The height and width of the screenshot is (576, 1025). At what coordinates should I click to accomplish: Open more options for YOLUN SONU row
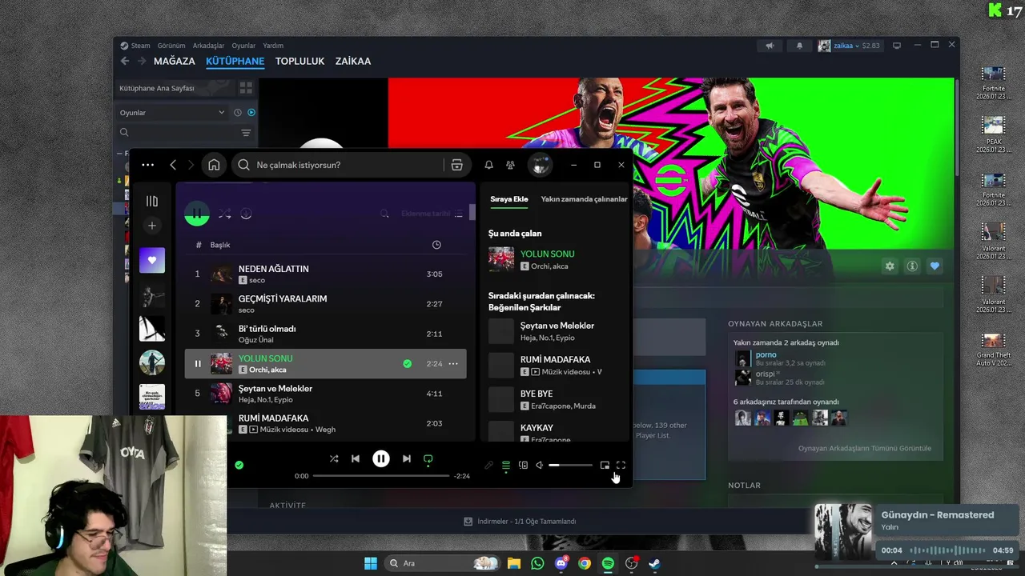coord(453,364)
